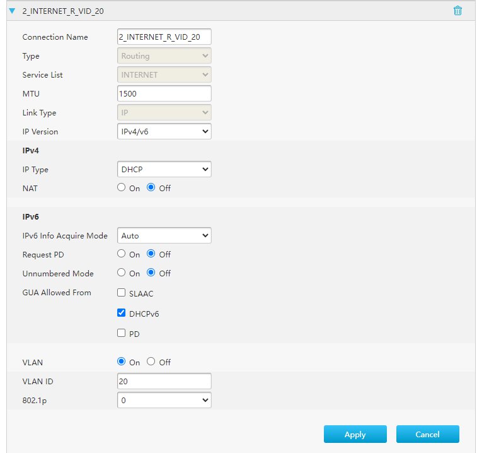This screenshot has width=477, height=453.
Task: Delete connection using the trash icon
Action: (457, 11)
